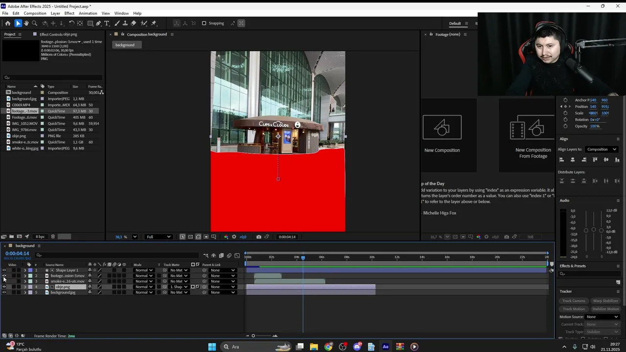Toggle transparency grid in composition viewer
Screen dimensions: 626x352
[190, 237]
